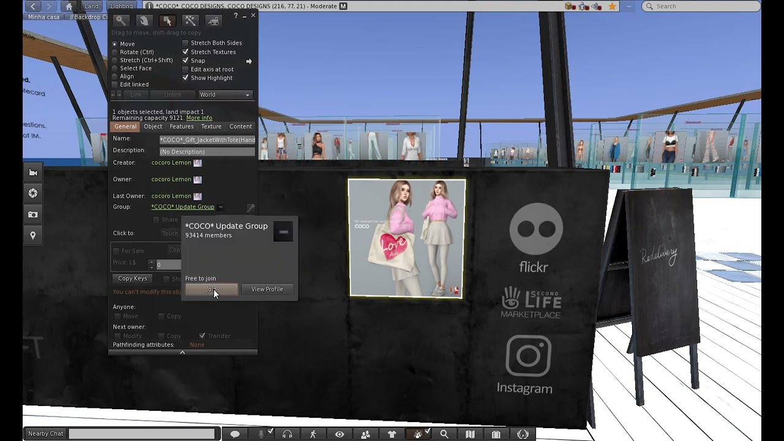This screenshot has height=441, width=784.
Task: Add location to favorites star
Action: pyautogui.click(x=612, y=6)
